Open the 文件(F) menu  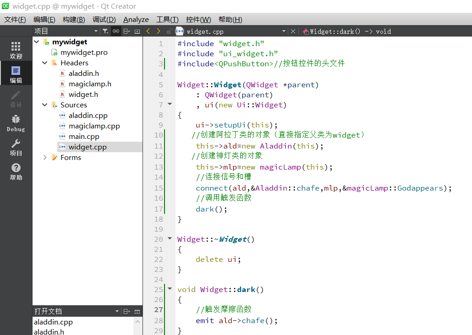(x=15, y=20)
